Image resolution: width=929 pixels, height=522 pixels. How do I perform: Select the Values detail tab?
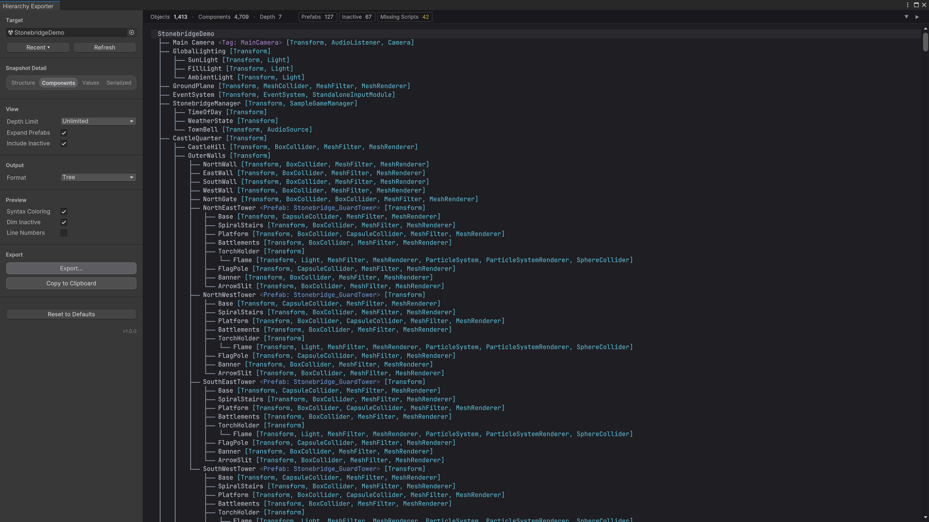tap(90, 83)
